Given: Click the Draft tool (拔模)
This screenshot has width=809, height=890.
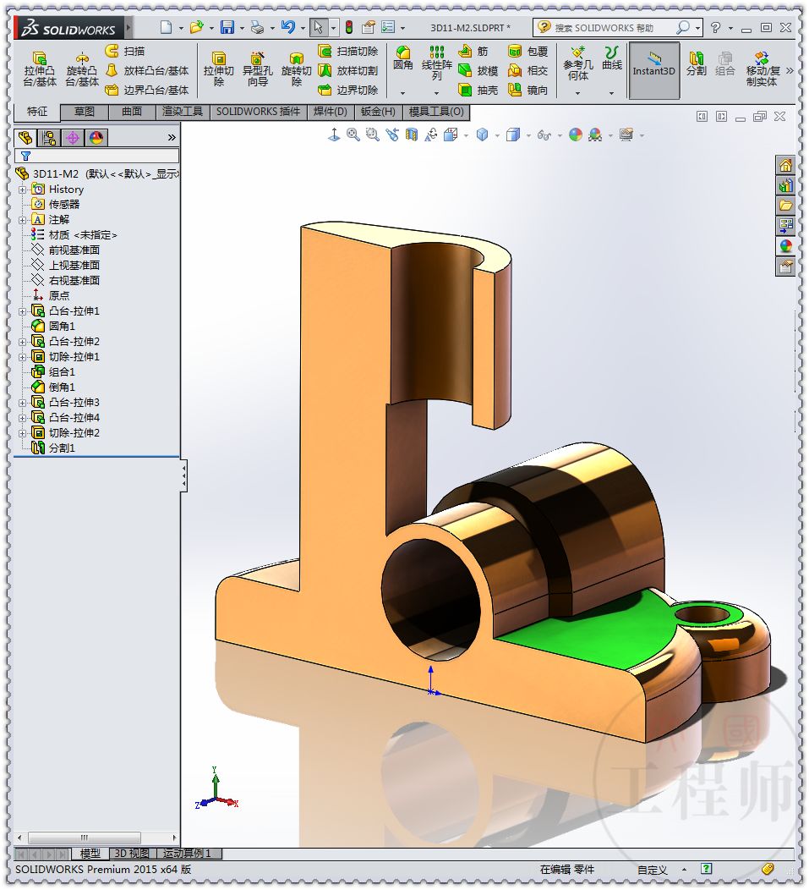Looking at the screenshot, I should [478, 70].
